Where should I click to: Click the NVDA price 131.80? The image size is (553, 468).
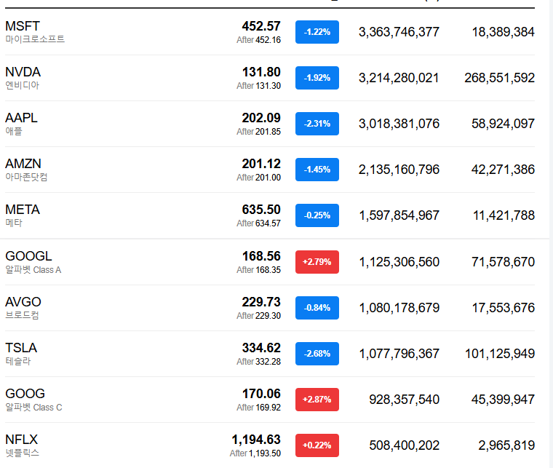pyautogui.click(x=261, y=72)
